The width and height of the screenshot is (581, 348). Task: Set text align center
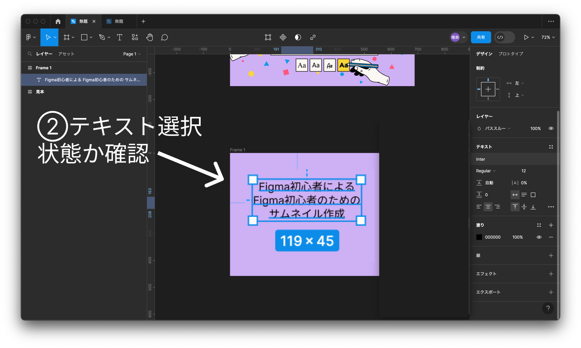488,207
